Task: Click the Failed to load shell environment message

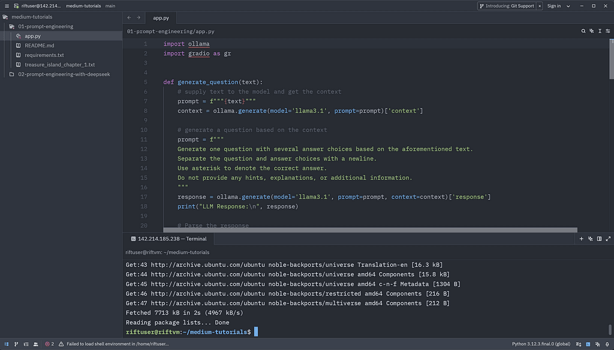Action: click(118, 344)
